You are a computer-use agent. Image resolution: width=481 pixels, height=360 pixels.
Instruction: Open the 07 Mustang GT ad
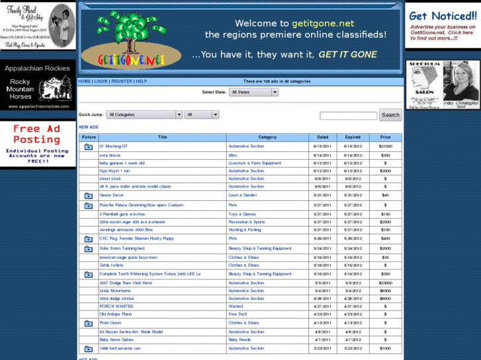tap(113, 147)
